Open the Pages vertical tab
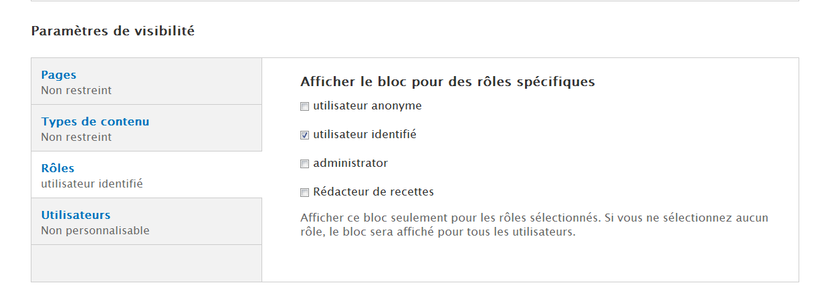Image resolution: width=828 pixels, height=291 pixels. coord(59,75)
